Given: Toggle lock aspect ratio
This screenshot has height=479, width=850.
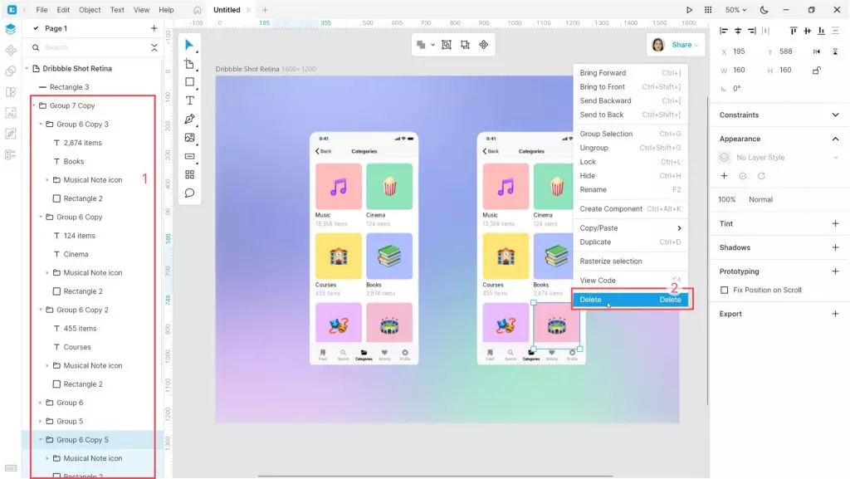Looking at the screenshot, I should [x=817, y=71].
